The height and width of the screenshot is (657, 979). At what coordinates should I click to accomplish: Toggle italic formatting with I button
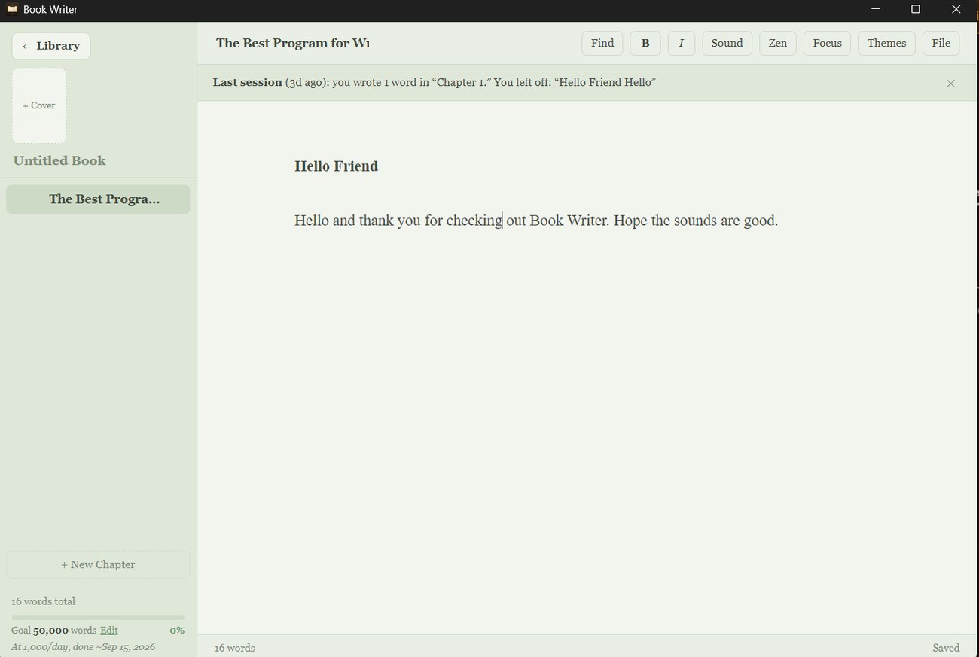click(682, 43)
